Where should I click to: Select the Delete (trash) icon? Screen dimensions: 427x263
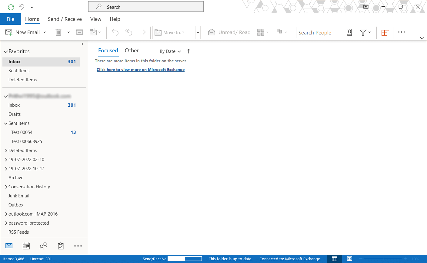[58, 32]
